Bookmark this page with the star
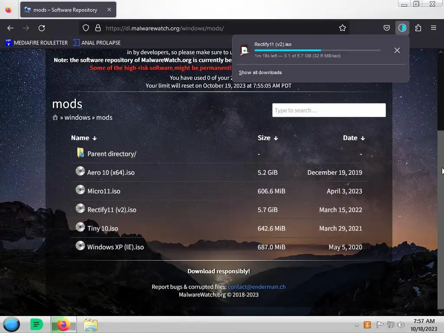Viewport: 444px width, 333px height. point(343,28)
